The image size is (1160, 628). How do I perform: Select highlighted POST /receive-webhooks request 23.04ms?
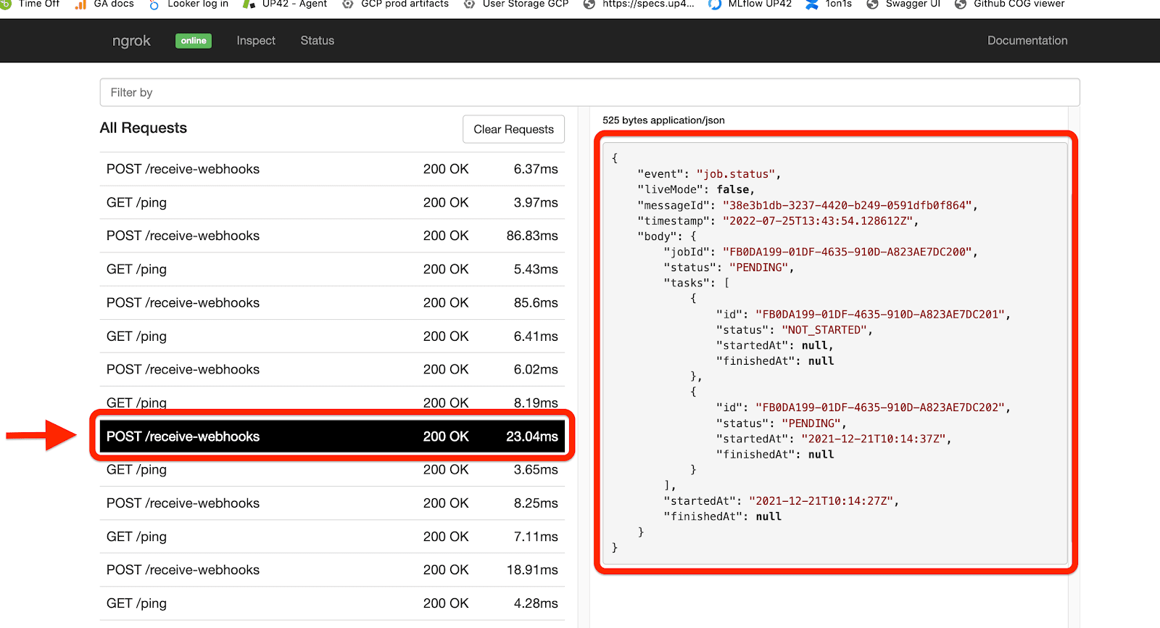pyautogui.click(x=332, y=437)
